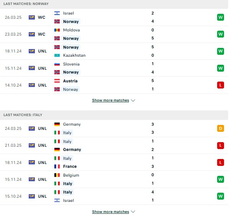Open the Norway vs Kazakhstan match row
This screenshot has height=218, width=229.
(114, 51)
